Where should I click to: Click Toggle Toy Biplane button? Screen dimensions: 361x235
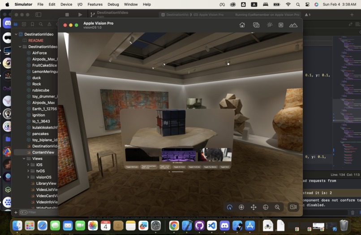coord(210,167)
